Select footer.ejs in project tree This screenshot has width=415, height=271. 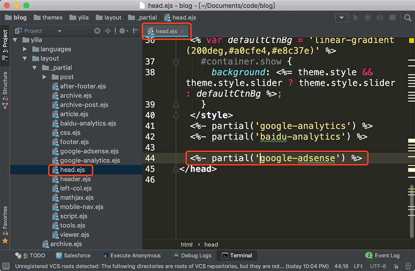pos(71,142)
